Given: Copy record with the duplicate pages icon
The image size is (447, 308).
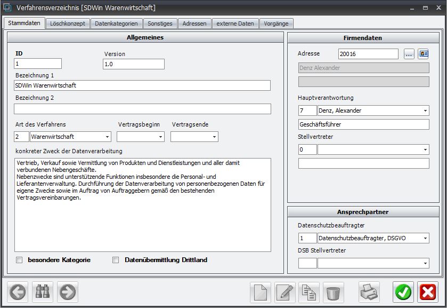Looking at the screenshot, I should tap(309, 293).
